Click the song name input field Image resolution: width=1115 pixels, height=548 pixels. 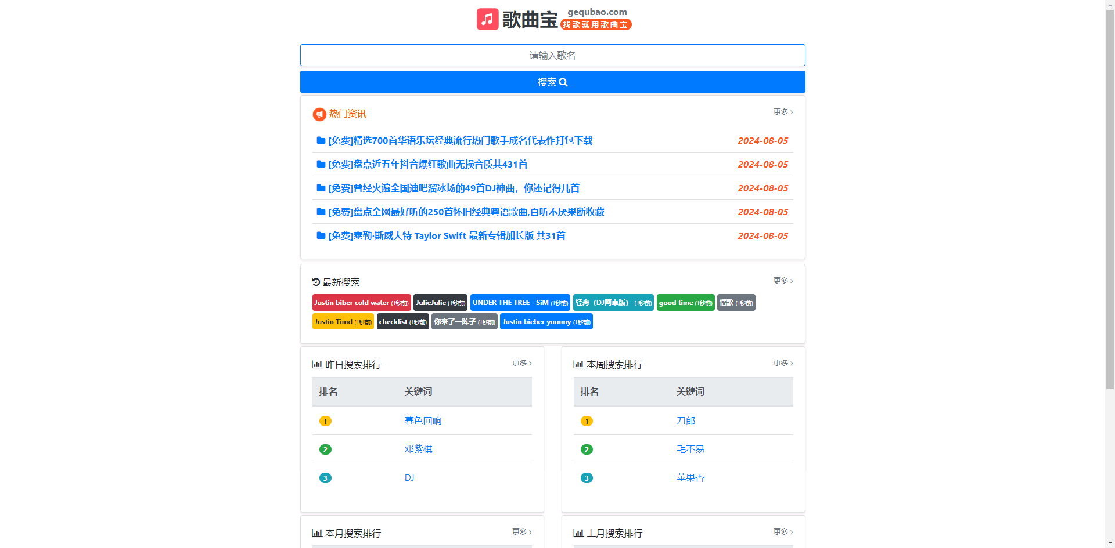pos(552,55)
